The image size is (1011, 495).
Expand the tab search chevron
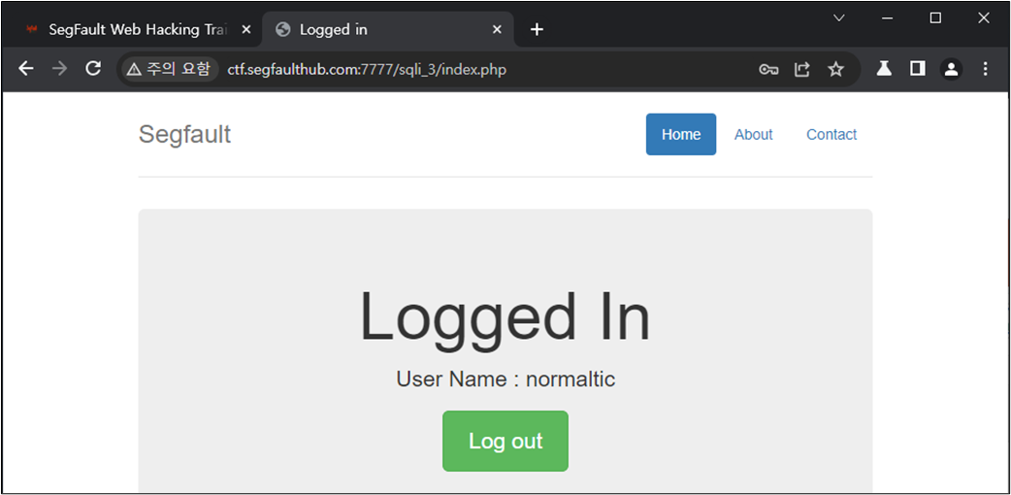click(839, 18)
